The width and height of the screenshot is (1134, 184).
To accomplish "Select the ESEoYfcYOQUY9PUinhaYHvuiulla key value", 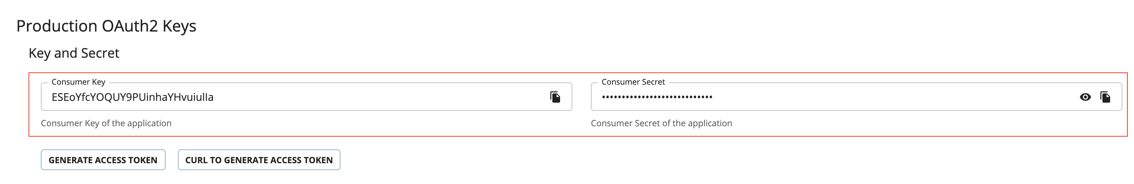I will pyautogui.click(x=133, y=97).
